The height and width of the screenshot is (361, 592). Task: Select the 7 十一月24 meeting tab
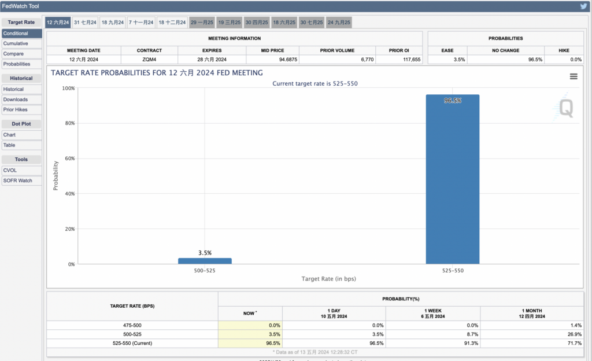click(141, 23)
